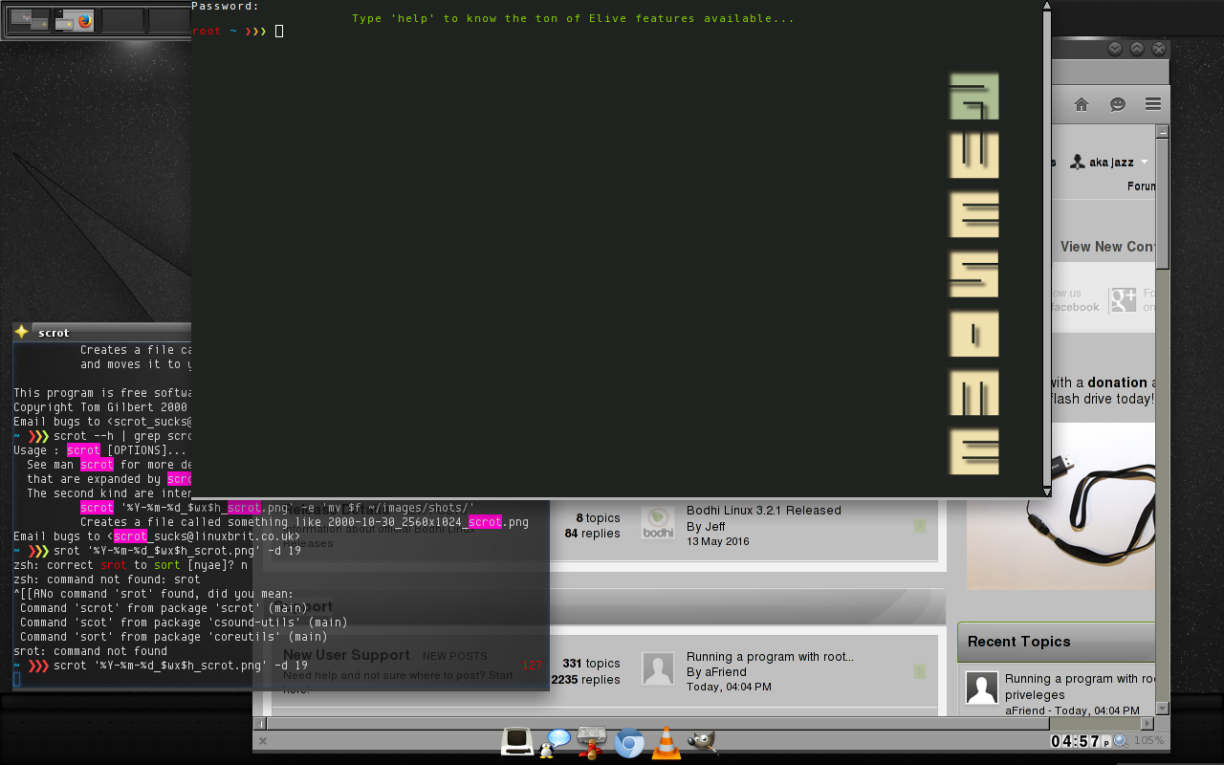Switch to the first virtual desktop in pager
The width and height of the screenshot is (1224, 765).
(x=29, y=19)
